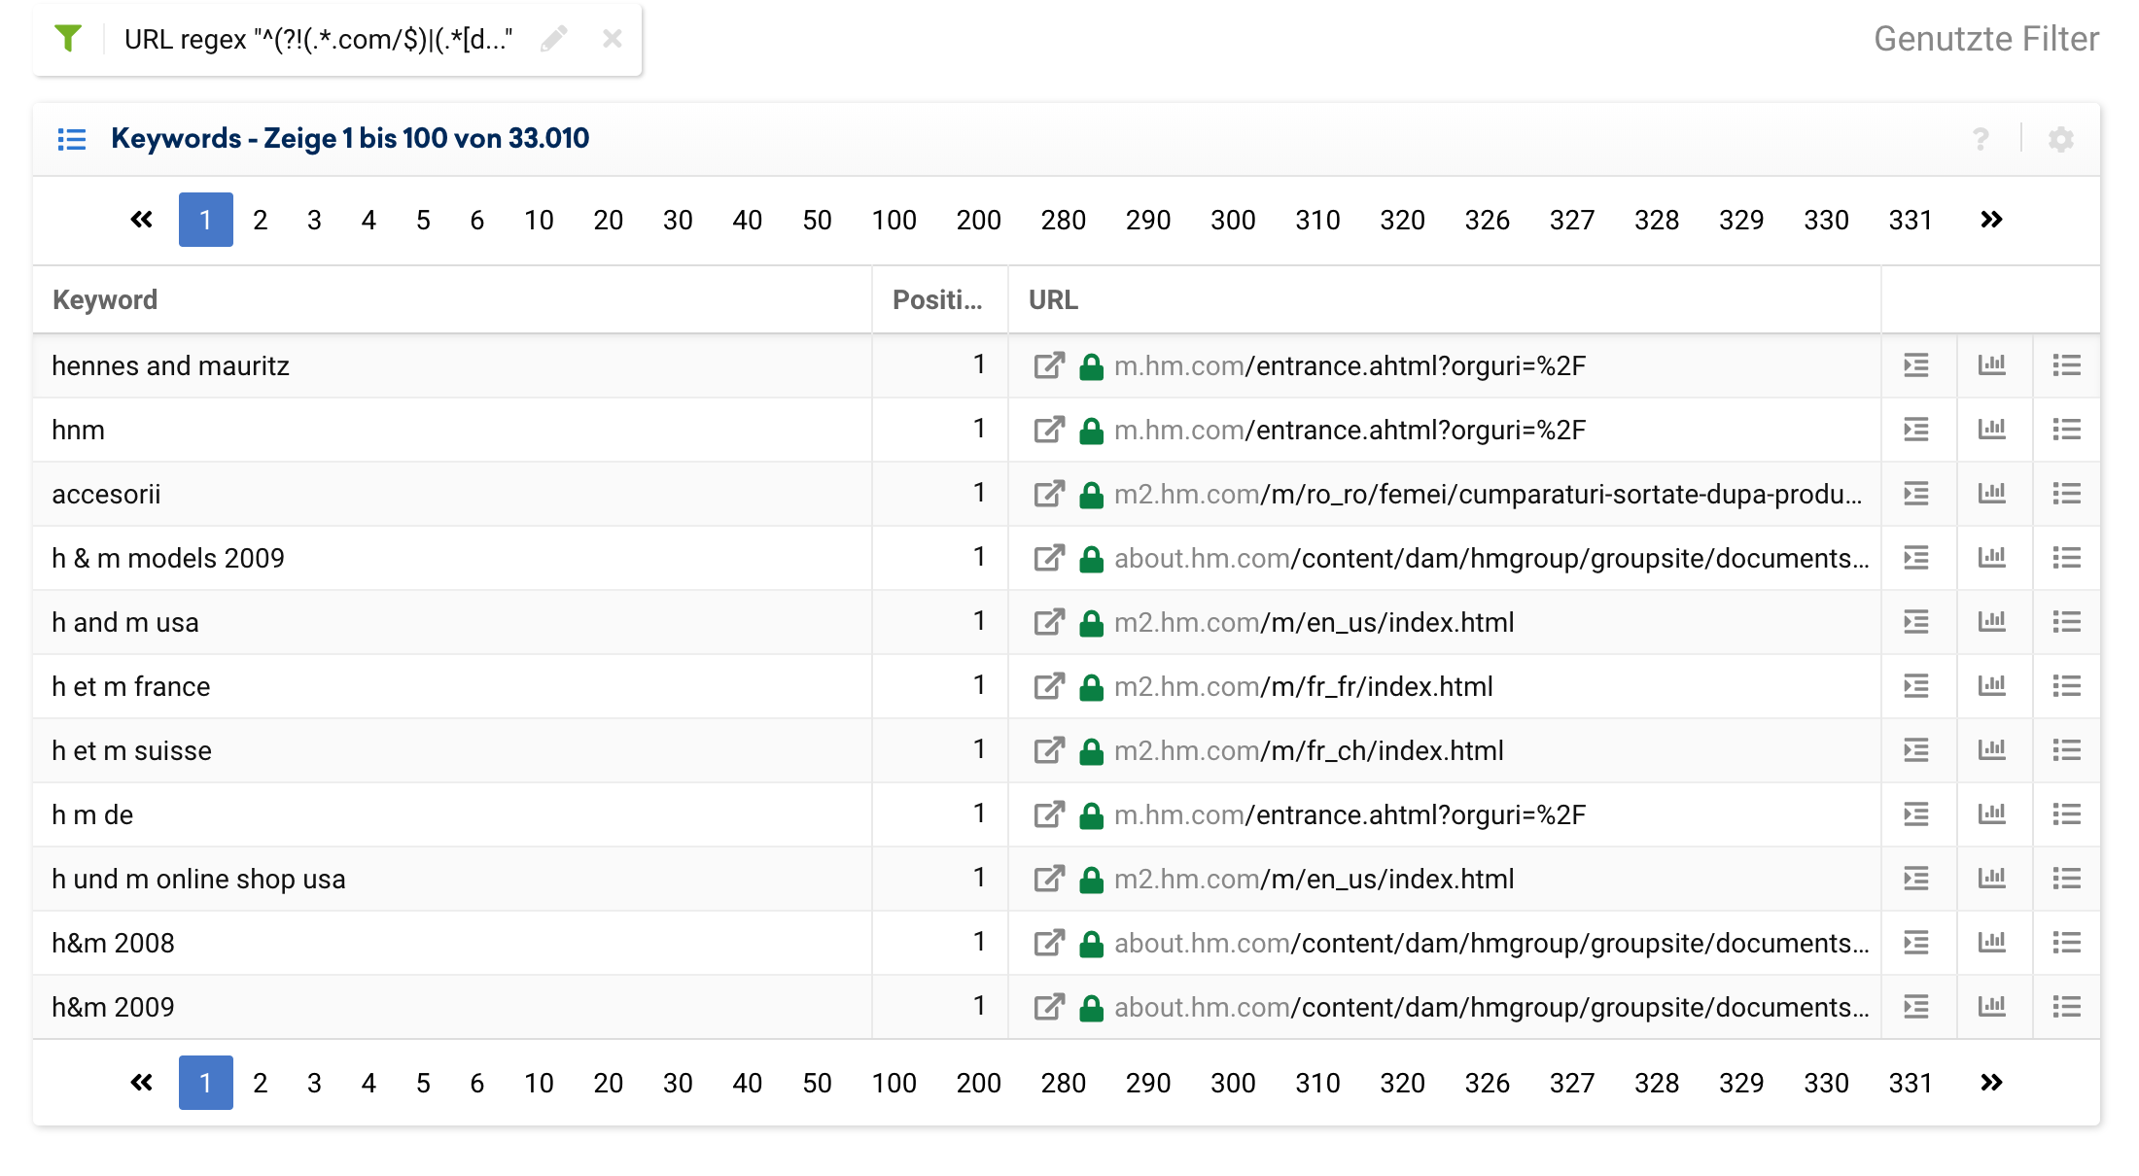Go to first page via bottom double chevron

pos(142,1083)
